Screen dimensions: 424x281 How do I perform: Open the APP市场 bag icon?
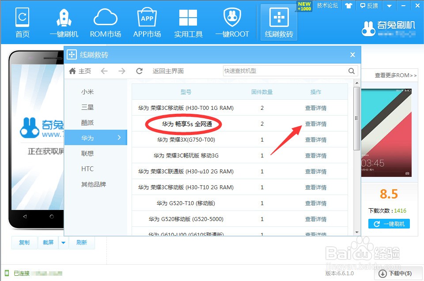pos(147,22)
